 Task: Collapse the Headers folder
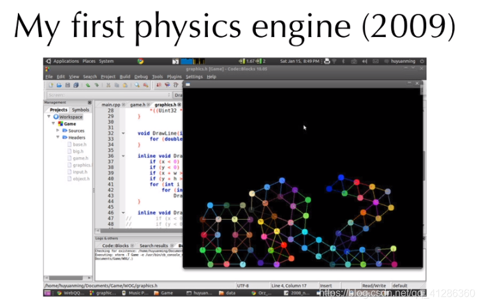[x=57, y=137]
